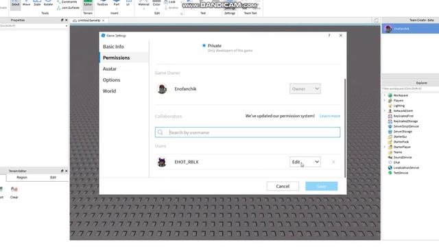
Task: Toggle Constraints in the Tools group
Action: click(67, 1)
